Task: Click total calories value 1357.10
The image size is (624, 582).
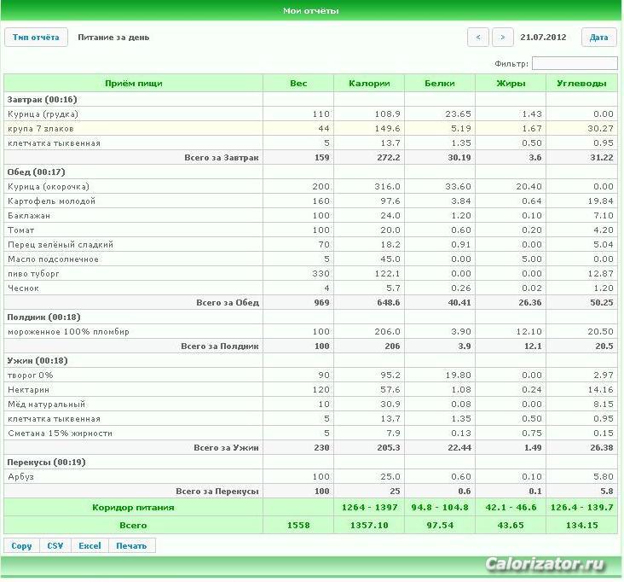Action: (x=369, y=526)
